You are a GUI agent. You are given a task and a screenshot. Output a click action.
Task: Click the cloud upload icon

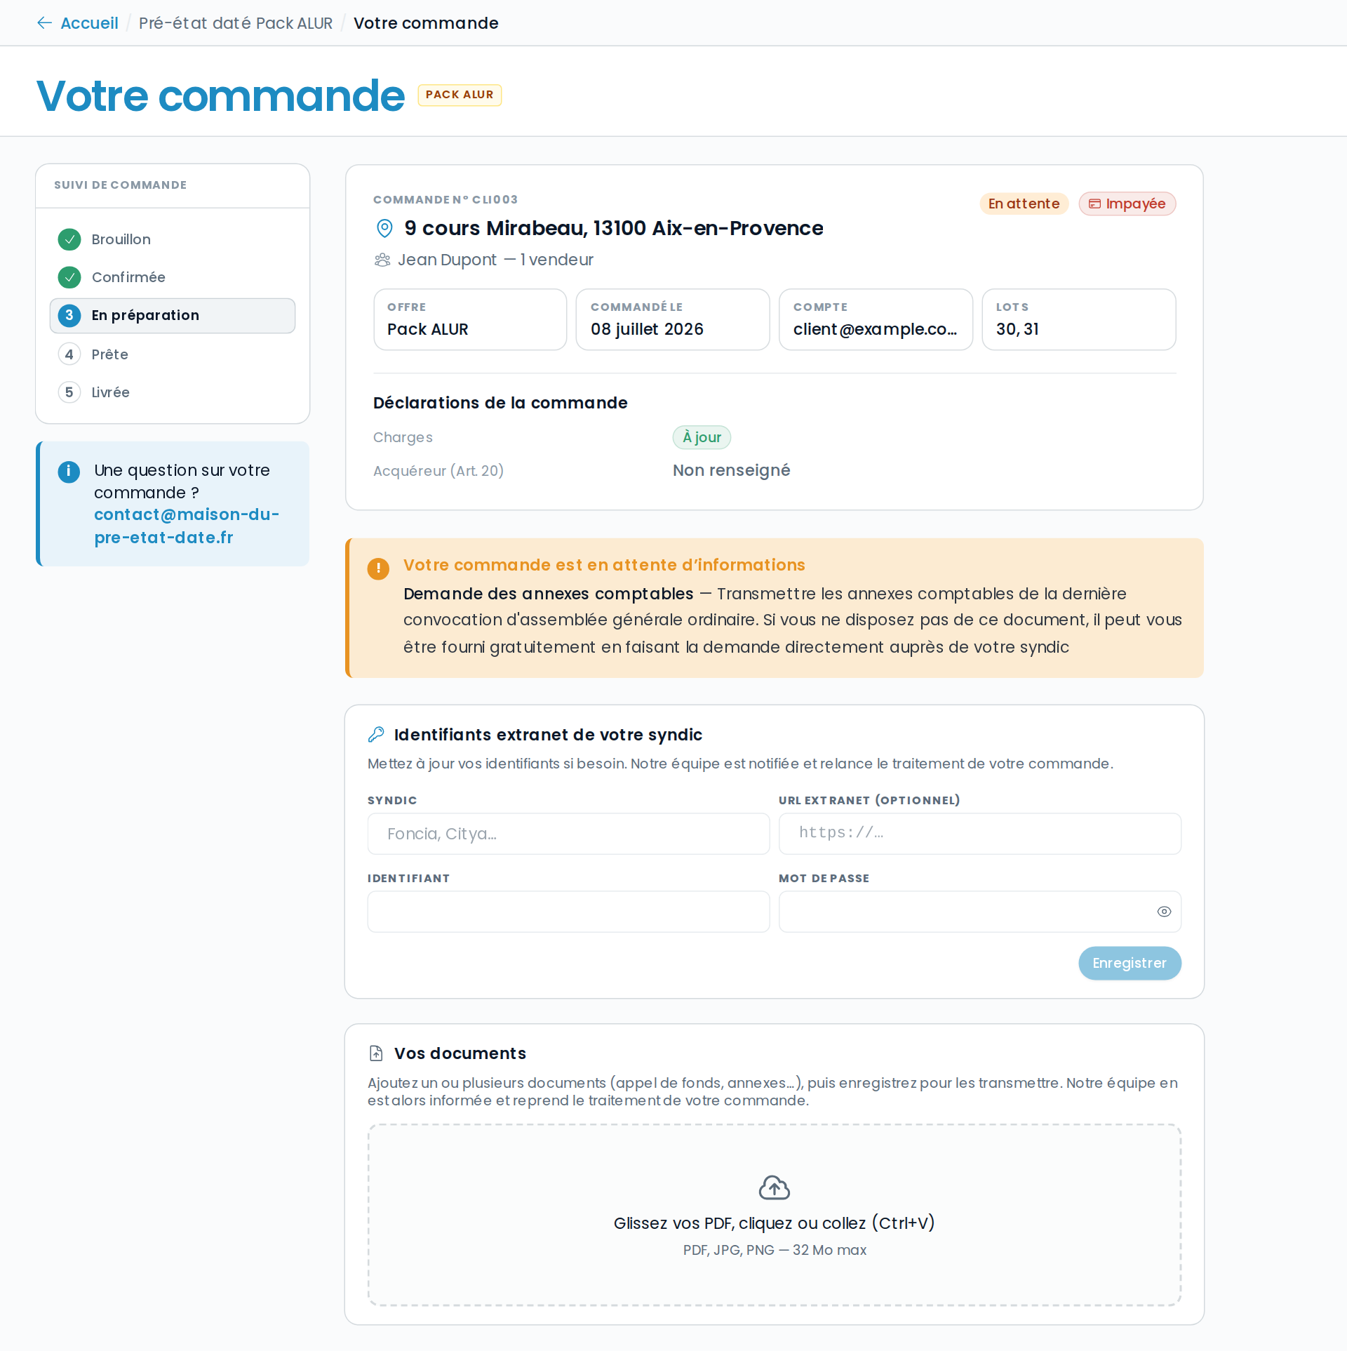tap(775, 1187)
